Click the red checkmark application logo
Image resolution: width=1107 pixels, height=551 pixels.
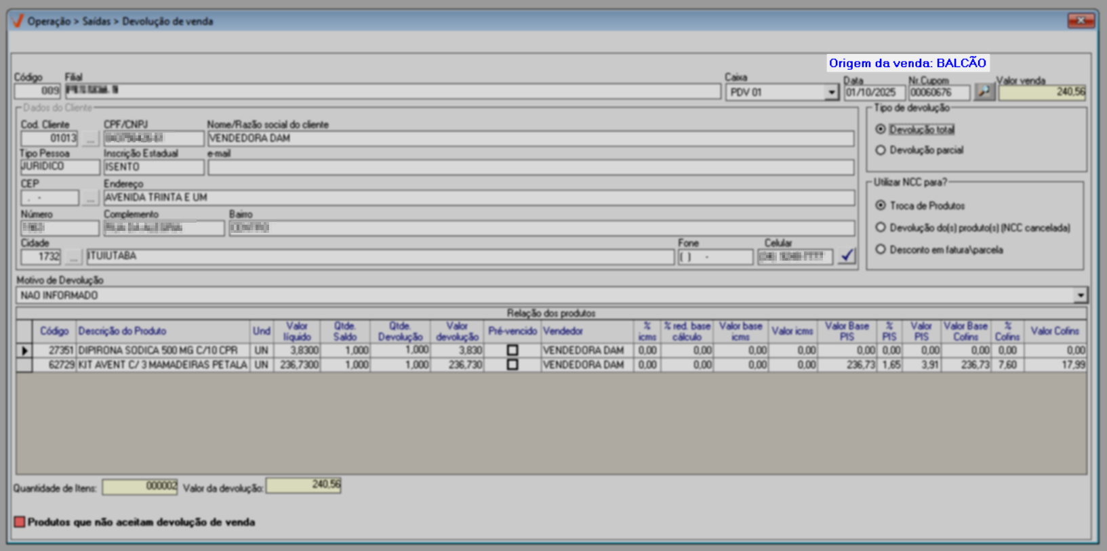click(x=18, y=21)
